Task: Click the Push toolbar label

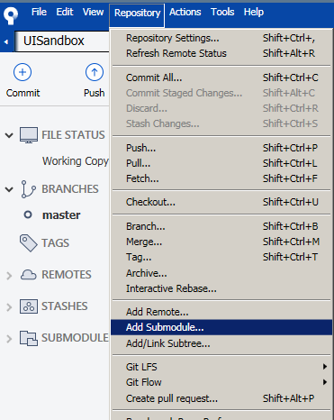Action: tap(95, 93)
